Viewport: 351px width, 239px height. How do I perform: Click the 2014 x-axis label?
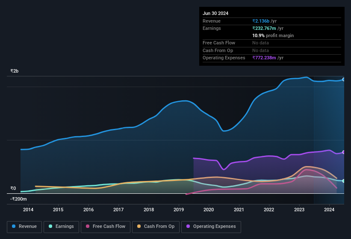[28, 210]
